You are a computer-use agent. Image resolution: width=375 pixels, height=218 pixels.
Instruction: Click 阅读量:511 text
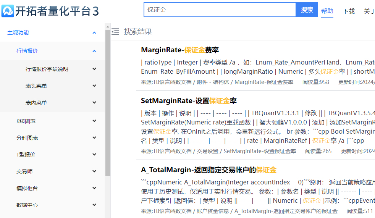pos(360,211)
